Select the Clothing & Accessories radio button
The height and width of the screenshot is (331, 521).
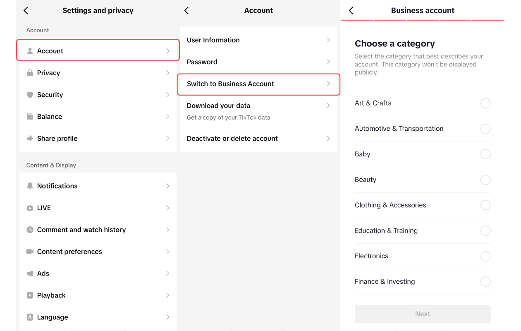pos(485,205)
